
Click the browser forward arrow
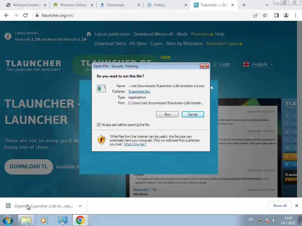16,15
